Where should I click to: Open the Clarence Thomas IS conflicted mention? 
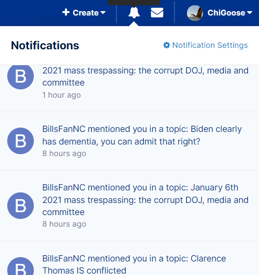coord(129,258)
